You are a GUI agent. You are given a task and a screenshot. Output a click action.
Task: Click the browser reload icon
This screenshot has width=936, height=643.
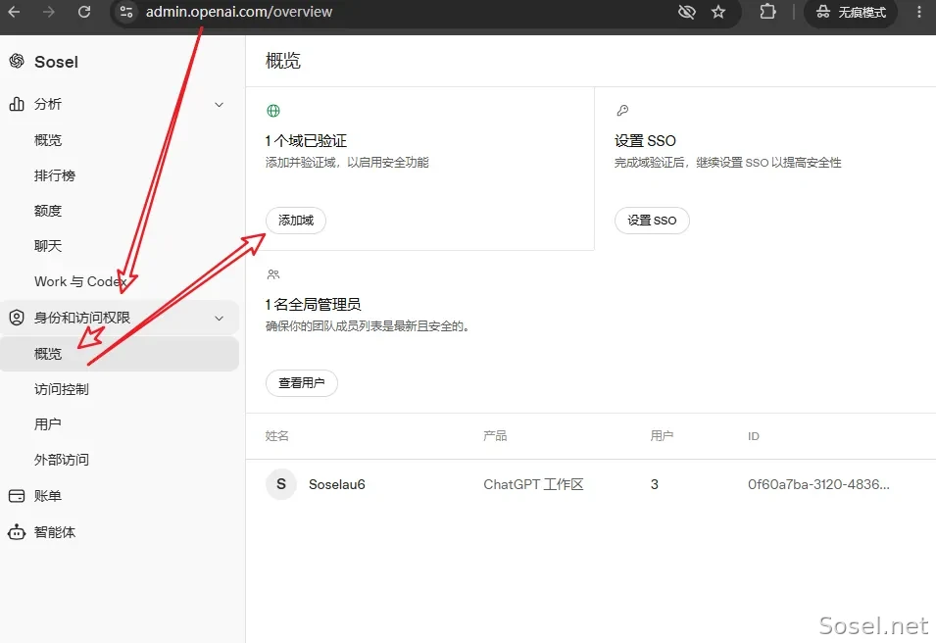tap(84, 12)
